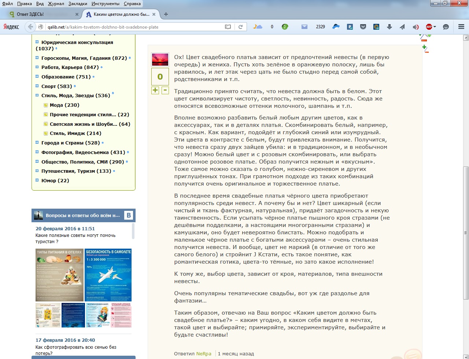Open the chat smiley toolbar icon
This screenshot has width=469, height=359.
446,27
